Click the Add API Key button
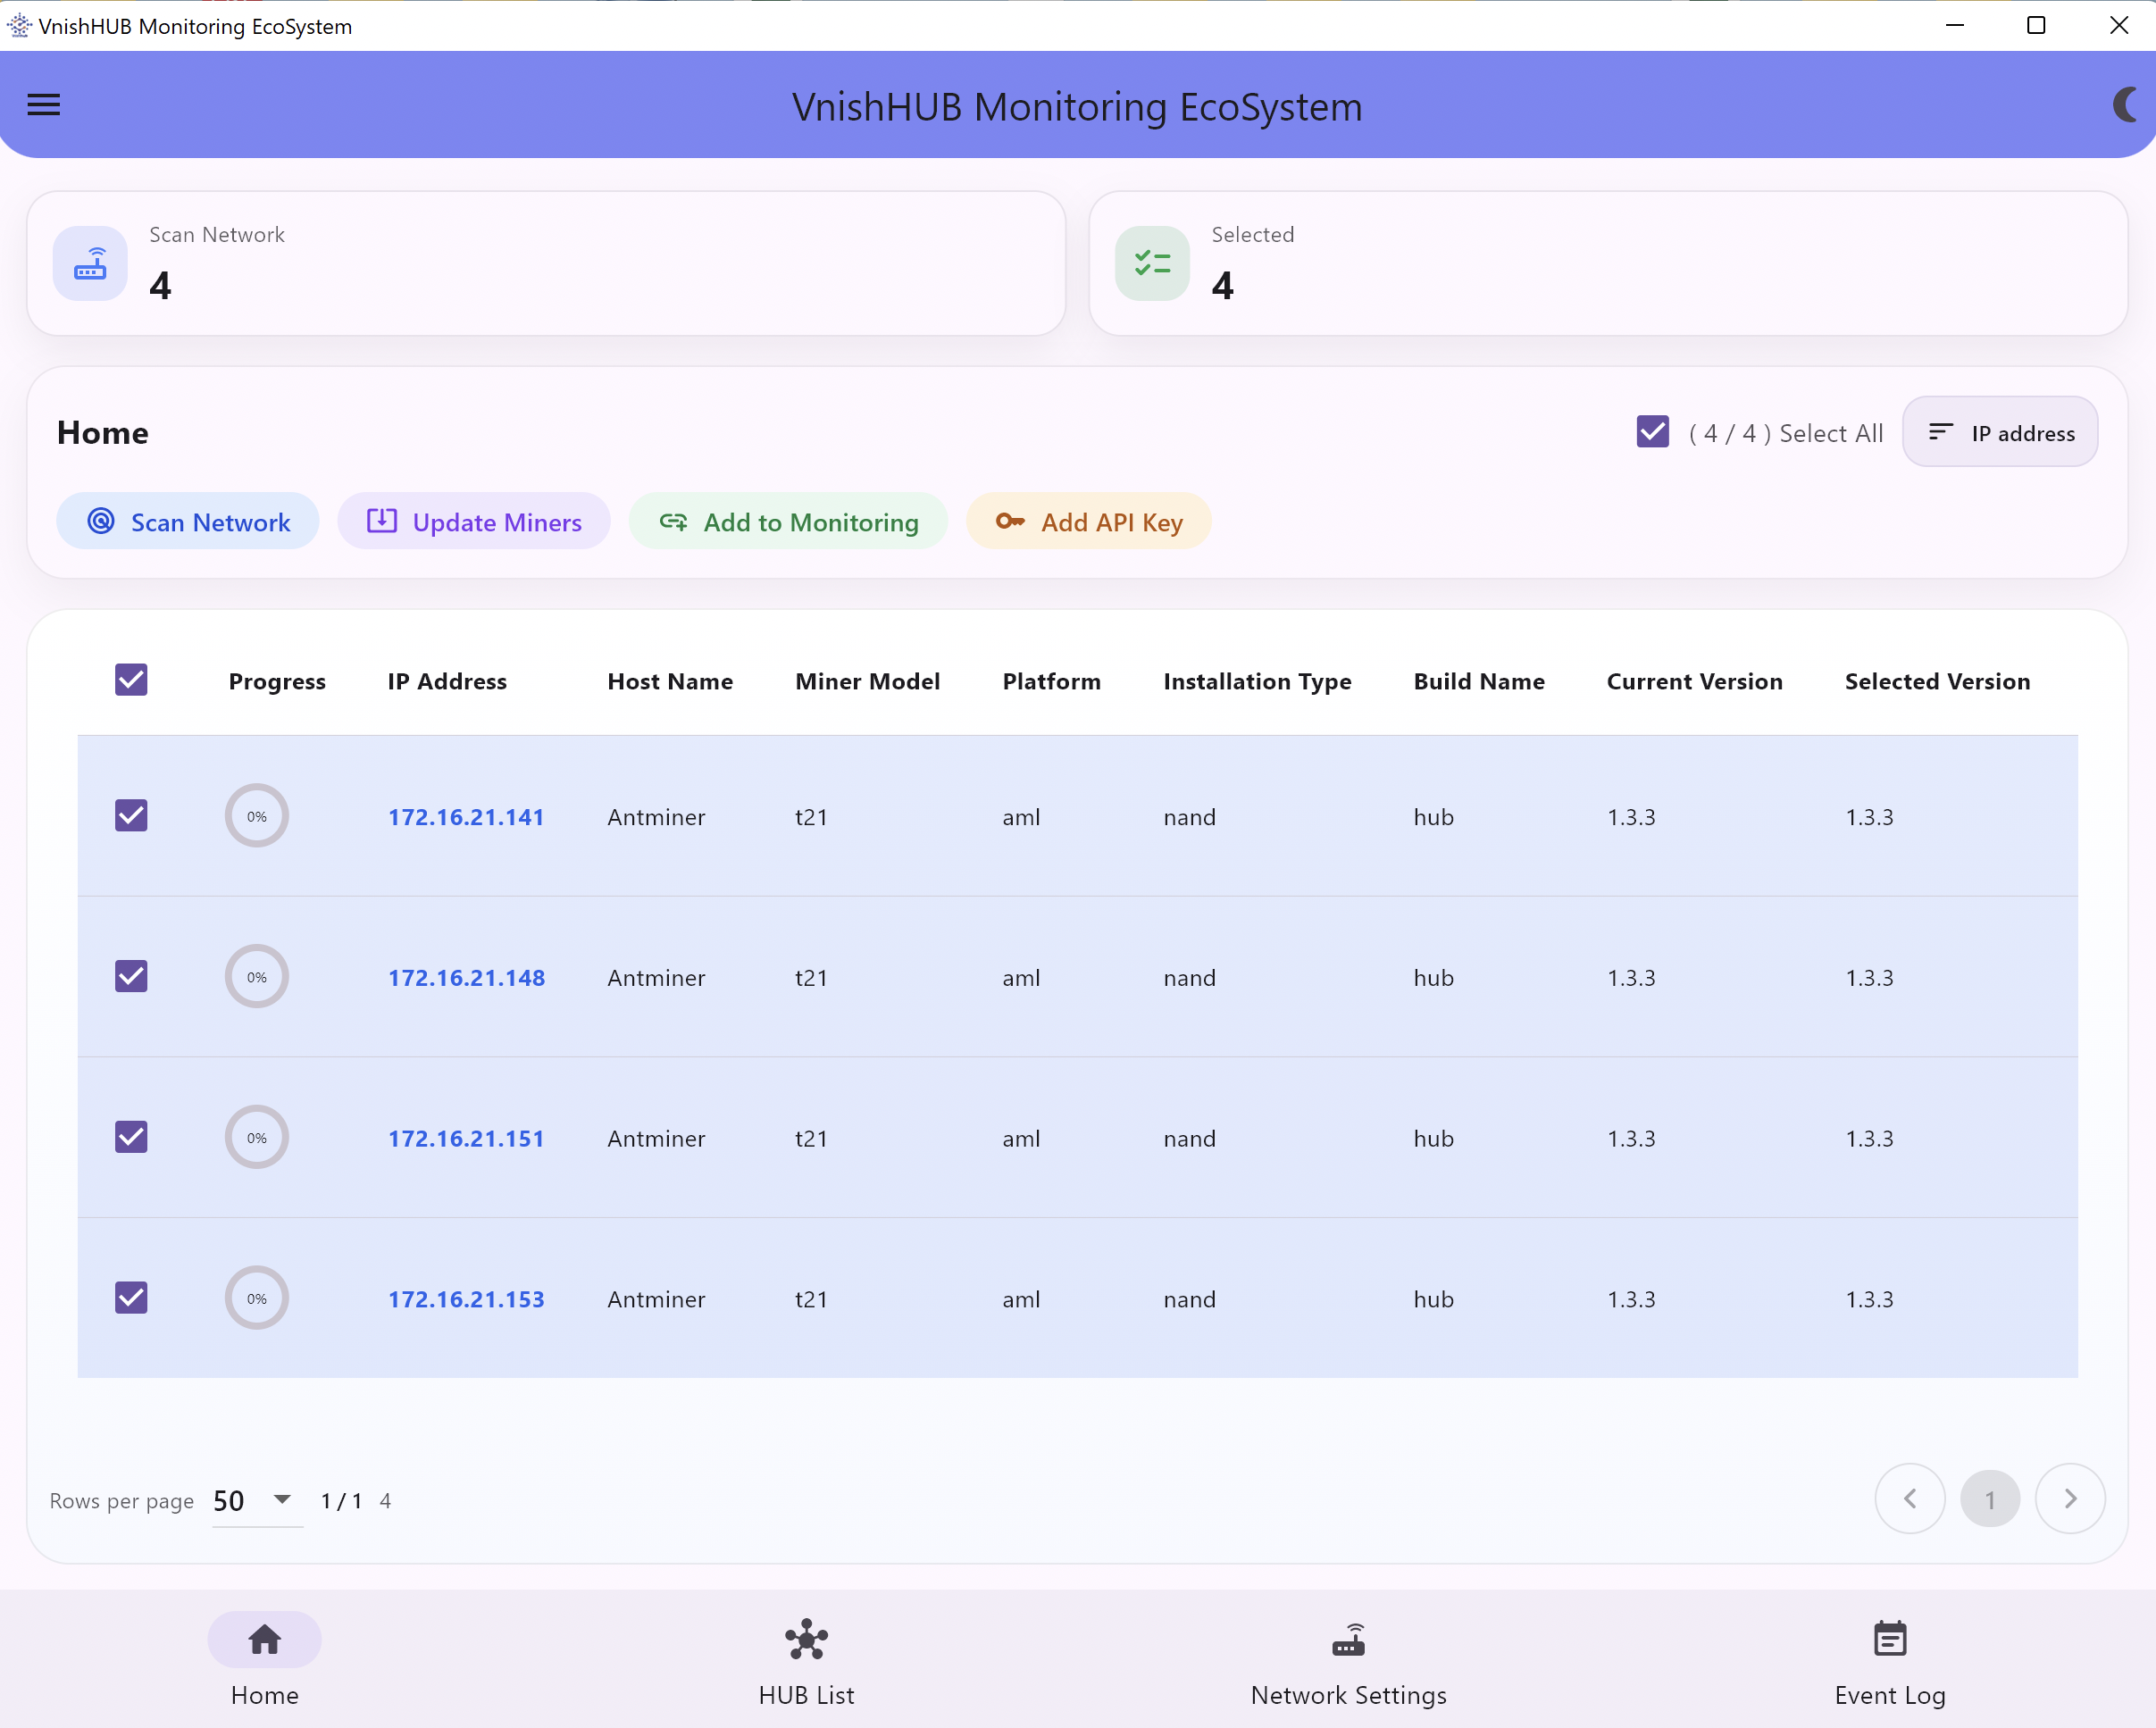 1089,521
